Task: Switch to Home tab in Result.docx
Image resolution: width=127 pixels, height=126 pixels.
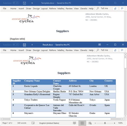Action: click(x=13, y=50)
